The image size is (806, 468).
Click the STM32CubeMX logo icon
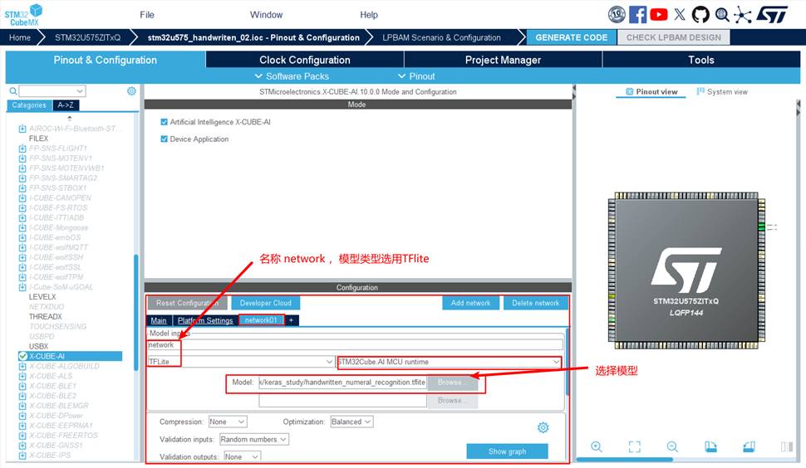(23, 14)
